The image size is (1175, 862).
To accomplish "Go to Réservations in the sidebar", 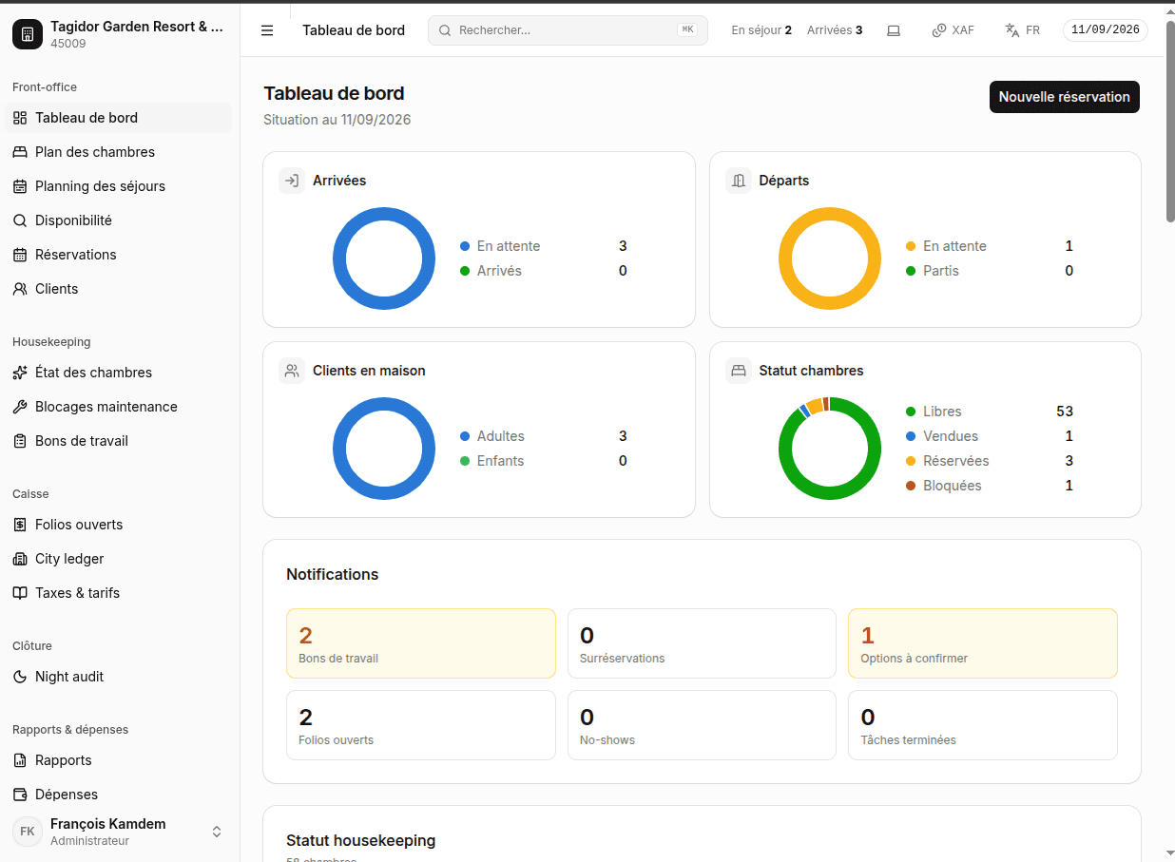I will [119, 255].
